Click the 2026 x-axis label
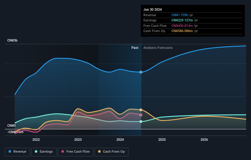 click(x=204, y=140)
